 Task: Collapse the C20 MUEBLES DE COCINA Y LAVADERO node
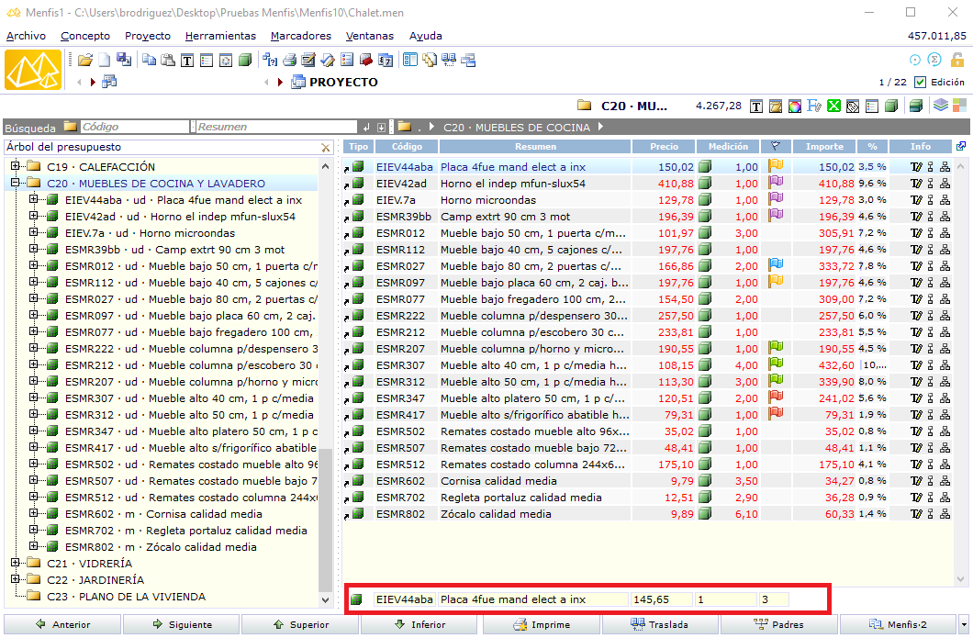16,183
